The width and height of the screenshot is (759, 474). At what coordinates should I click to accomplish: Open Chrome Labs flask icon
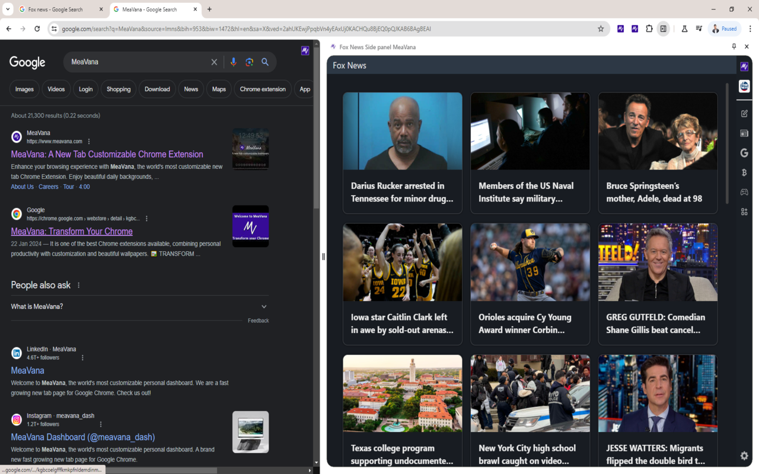684,28
